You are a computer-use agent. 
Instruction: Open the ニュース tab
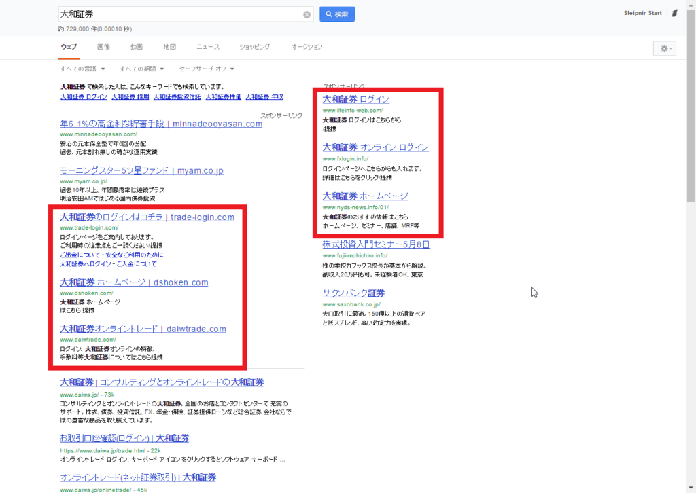tap(208, 47)
